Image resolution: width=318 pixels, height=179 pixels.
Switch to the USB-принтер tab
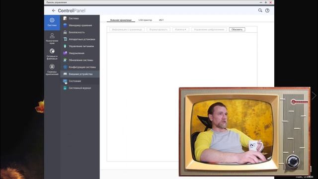(x=145, y=20)
